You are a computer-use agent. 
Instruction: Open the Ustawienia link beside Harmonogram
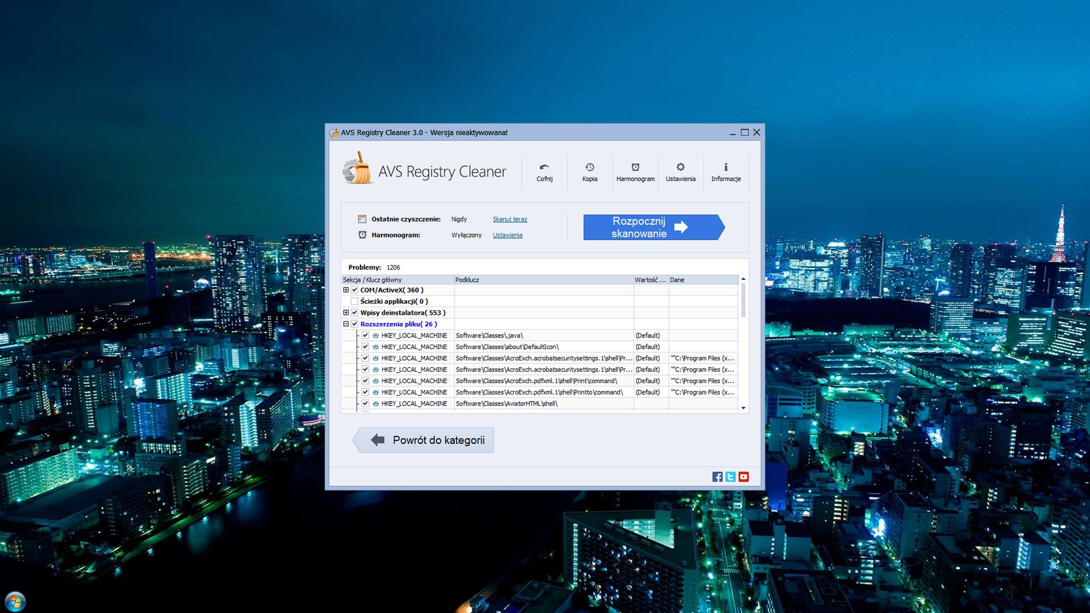point(508,235)
